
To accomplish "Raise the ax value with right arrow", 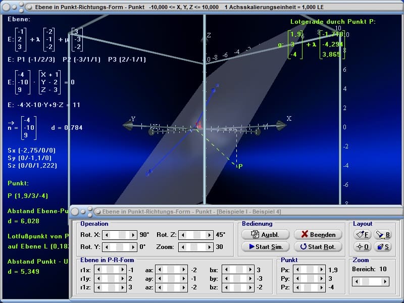I will (184, 270).
